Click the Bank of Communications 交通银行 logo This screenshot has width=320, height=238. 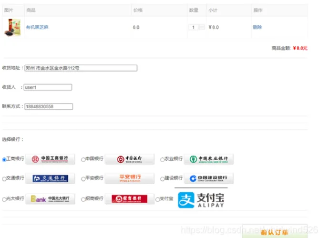click(50, 178)
